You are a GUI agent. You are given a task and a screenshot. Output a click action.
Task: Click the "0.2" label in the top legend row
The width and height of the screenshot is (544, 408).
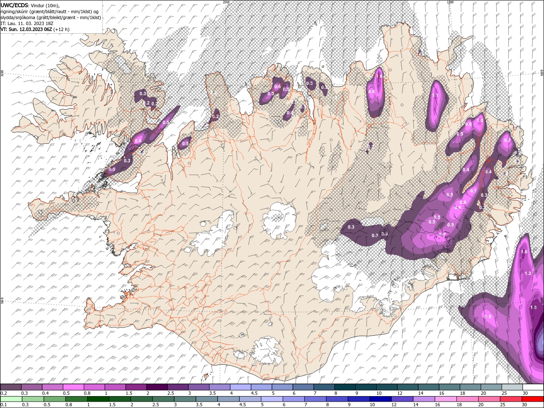(3, 393)
